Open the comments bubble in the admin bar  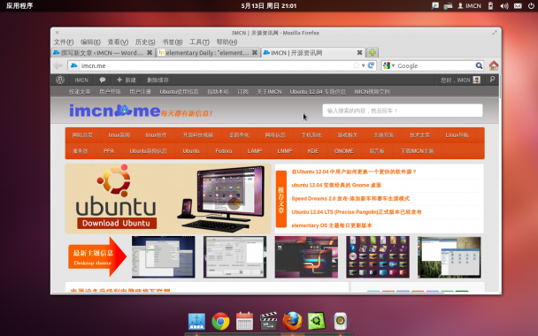point(103,80)
